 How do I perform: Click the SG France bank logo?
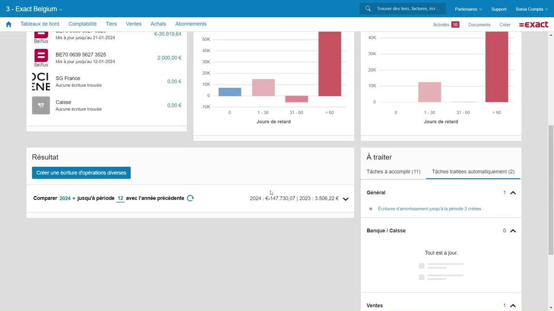[x=41, y=82]
